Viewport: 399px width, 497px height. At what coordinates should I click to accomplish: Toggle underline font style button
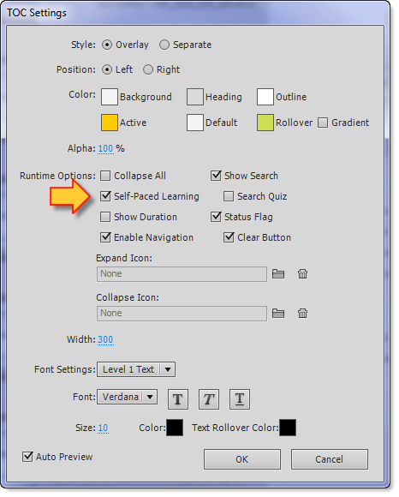coord(240,399)
